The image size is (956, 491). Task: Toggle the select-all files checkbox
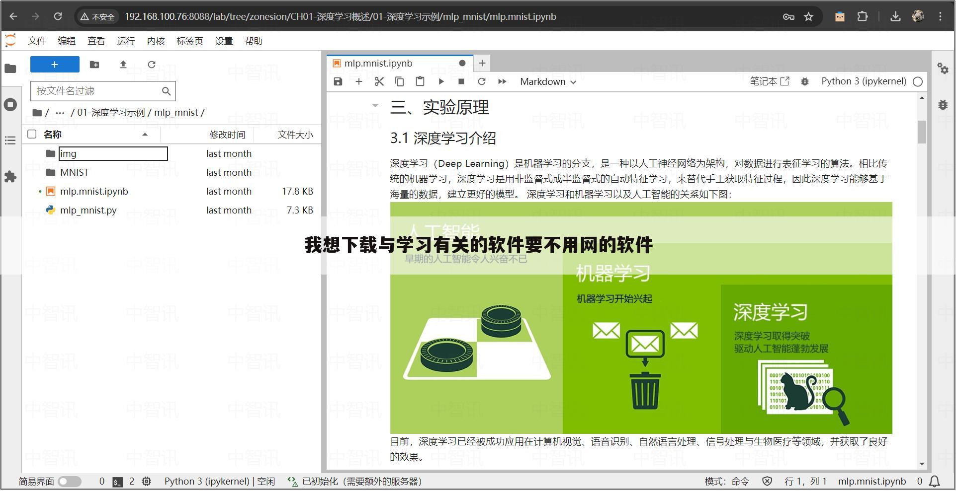[32, 134]
